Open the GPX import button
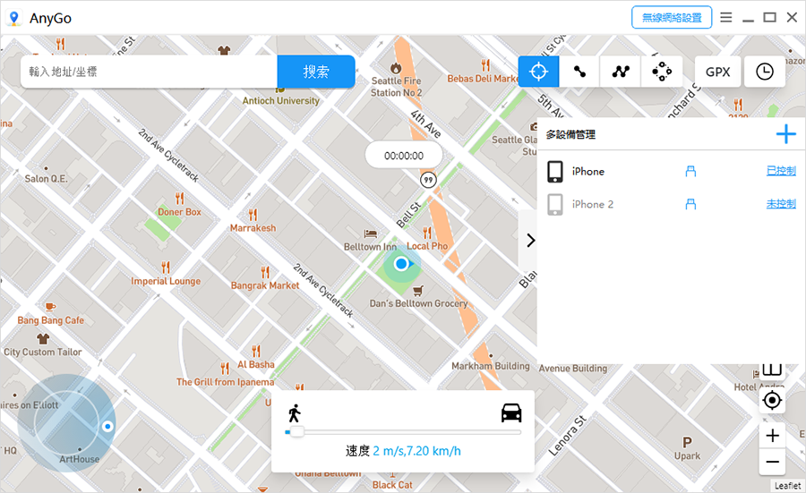 click(717, 72)
